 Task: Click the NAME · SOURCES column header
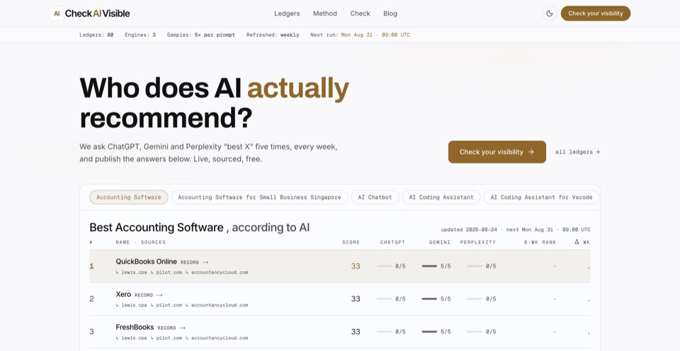[140, 243]
